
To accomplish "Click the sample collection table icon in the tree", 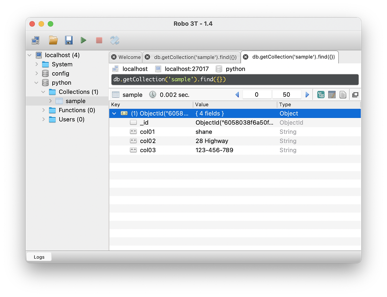I will [x=59, y=101].
